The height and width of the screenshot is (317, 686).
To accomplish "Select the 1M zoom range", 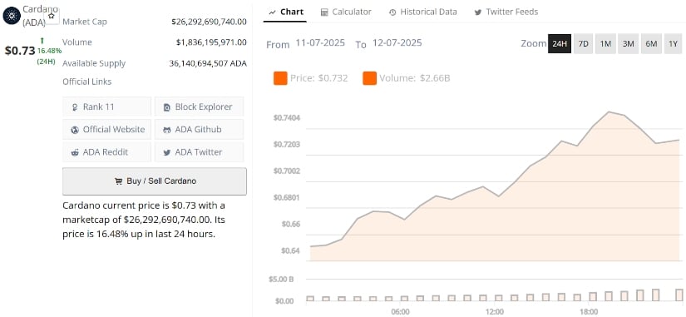I will tap(605, 44).
